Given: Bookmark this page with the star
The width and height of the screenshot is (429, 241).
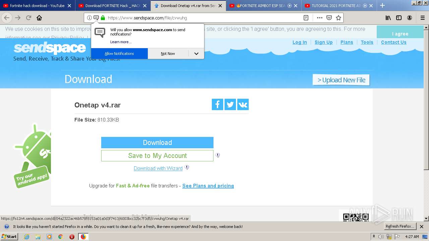Looking at the screenshot, I should (339, 18).
